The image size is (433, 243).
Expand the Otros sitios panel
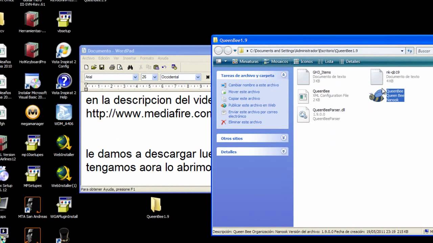coord(283,138)
